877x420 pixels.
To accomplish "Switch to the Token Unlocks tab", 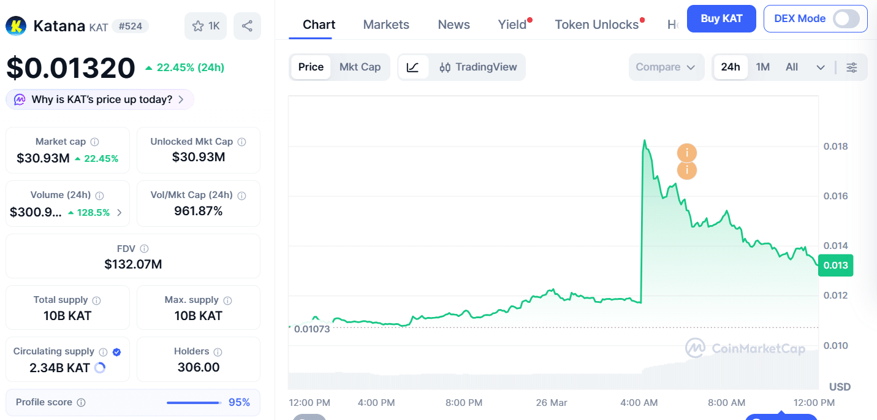I will tap(596, 25).
